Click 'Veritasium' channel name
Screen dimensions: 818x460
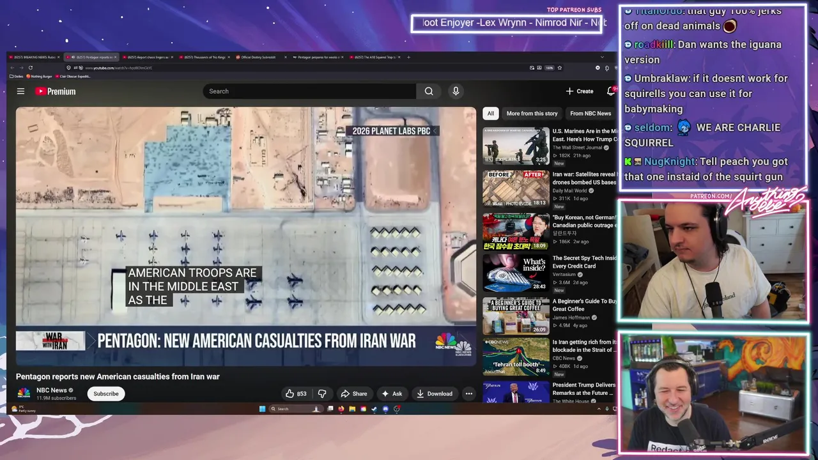pyautogui.click(x=565, y=274)
